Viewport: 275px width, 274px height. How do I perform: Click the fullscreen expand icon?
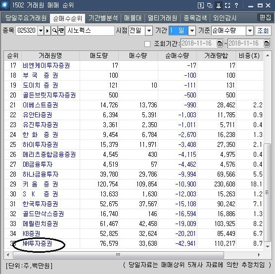point(228,5)
